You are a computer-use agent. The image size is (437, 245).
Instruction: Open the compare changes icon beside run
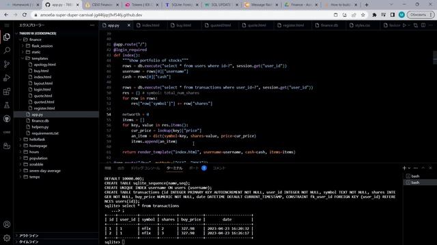[416, 25]
